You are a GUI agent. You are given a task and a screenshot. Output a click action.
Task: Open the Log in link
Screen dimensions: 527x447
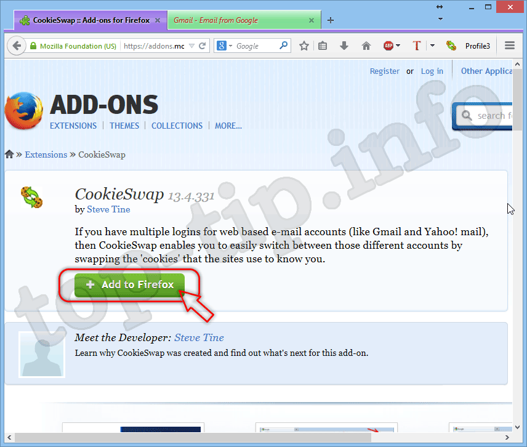(432, 71)
